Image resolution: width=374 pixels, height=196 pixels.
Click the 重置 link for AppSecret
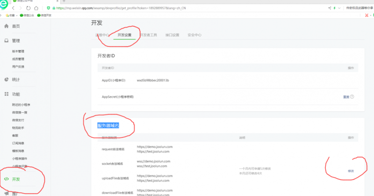pyautogui.click(x=346, y=97)
